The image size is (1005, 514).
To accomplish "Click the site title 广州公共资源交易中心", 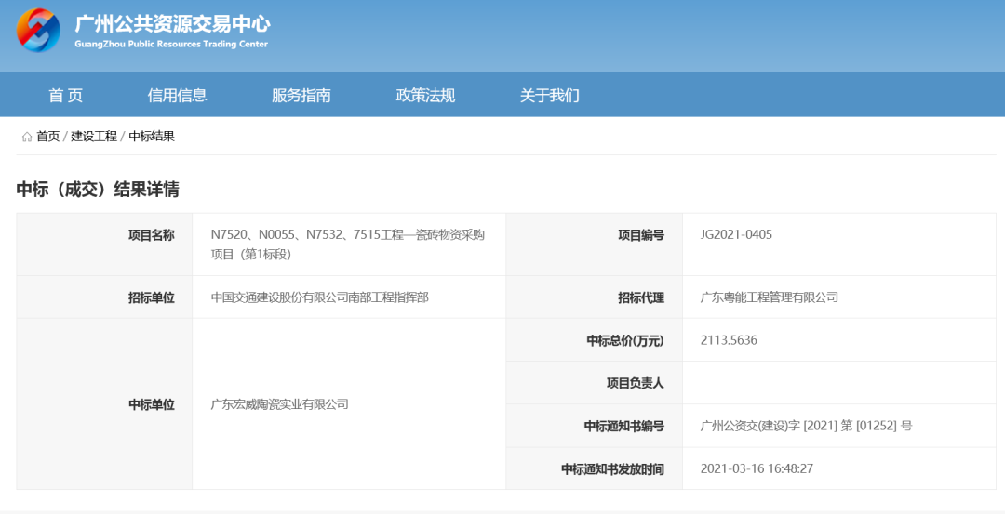I will [x=172, y=23].
